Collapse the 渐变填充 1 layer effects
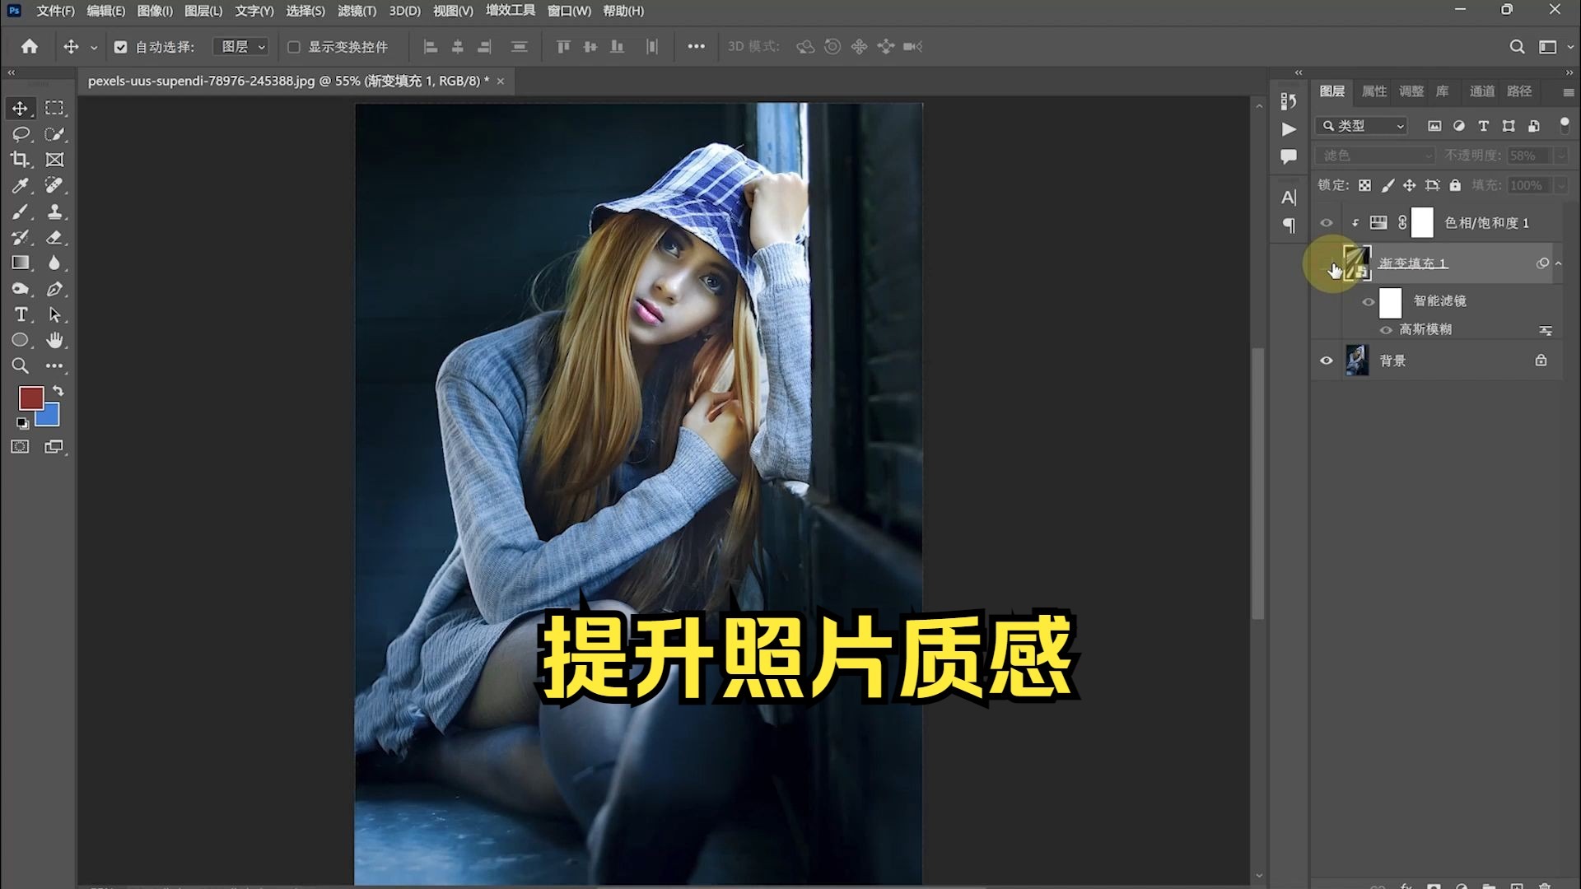Viewport: 1581px width, 889px height. tap(1559, 263)
